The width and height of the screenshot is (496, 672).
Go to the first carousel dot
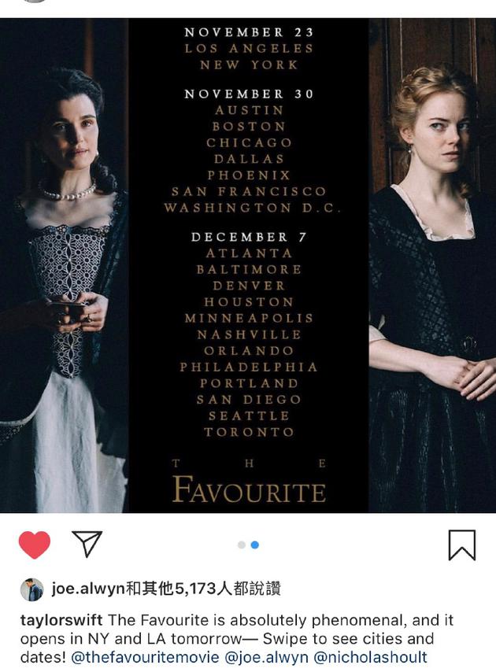(242, 545)
